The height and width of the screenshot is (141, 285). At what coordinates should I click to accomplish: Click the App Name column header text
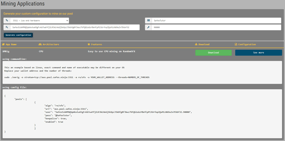click(11, 45)
